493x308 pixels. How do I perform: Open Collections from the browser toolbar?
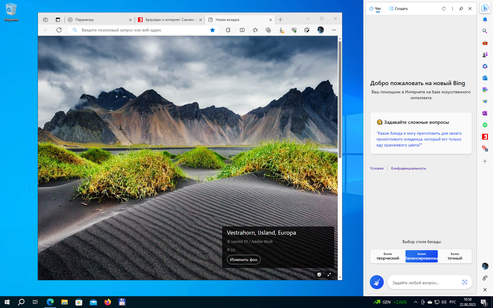pyautogui.click(x=268, y=30)
